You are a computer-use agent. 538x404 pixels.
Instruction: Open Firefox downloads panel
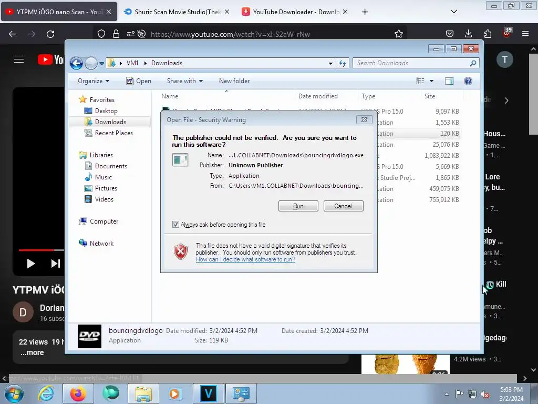click(x=468, y=34)
